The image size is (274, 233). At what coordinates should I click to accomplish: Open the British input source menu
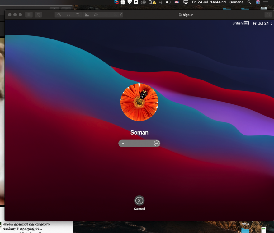pos(240,23)
